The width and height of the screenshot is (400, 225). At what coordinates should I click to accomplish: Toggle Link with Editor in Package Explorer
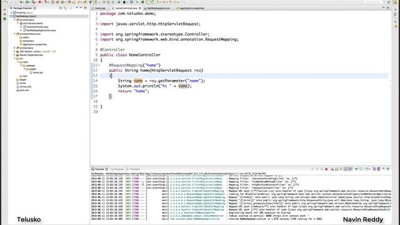65,8
